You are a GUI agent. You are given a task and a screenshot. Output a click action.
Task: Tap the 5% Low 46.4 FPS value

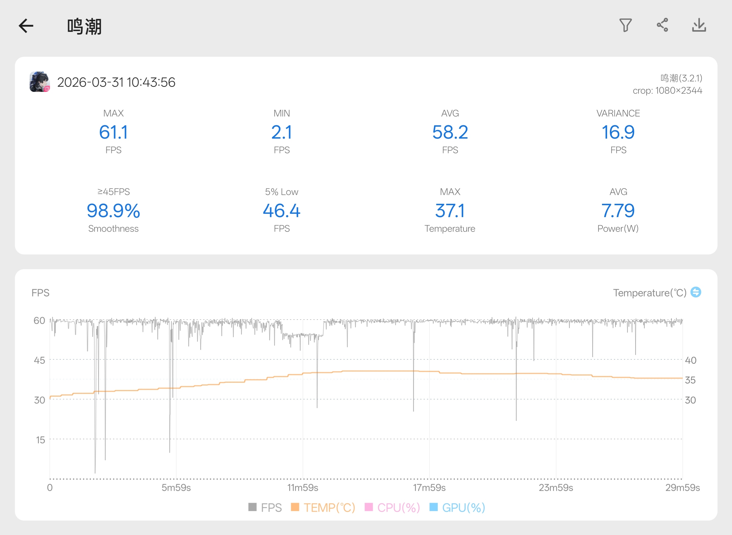pos(281,211)
